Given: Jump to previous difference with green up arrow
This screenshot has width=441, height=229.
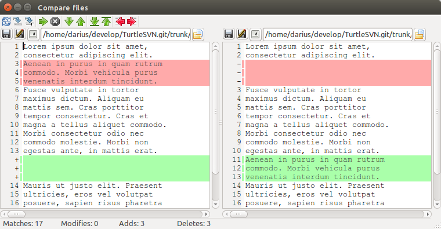Looking at the screenshot, I should click(x=81, y=21).
